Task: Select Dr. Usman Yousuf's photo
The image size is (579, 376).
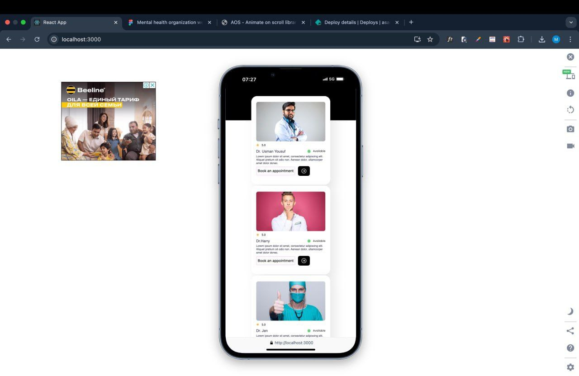Action: [291, 122]
